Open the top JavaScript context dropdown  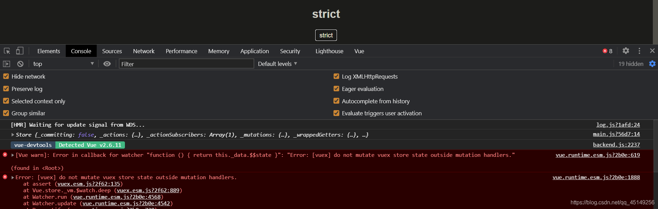63,64
